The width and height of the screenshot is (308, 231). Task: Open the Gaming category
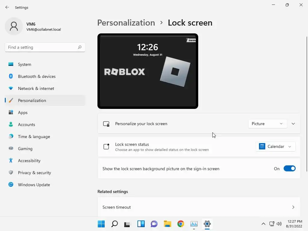click(x=45, y=149)
